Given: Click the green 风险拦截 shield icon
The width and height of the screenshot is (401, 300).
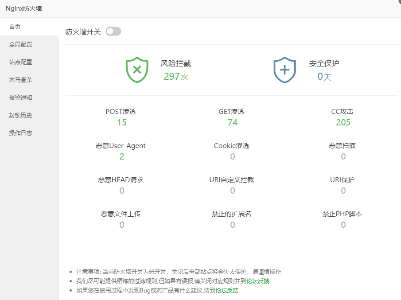Looking at the screenshot, I should pos(136,69).
